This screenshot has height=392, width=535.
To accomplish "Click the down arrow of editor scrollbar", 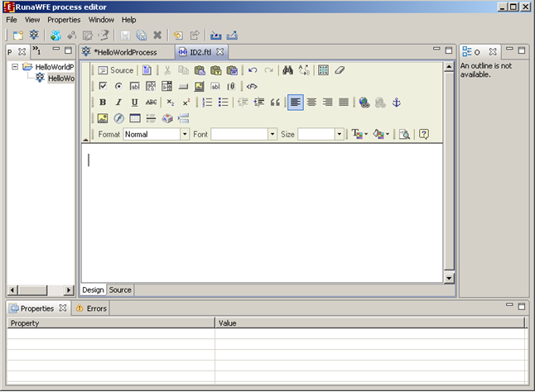I will click(449, 278).
